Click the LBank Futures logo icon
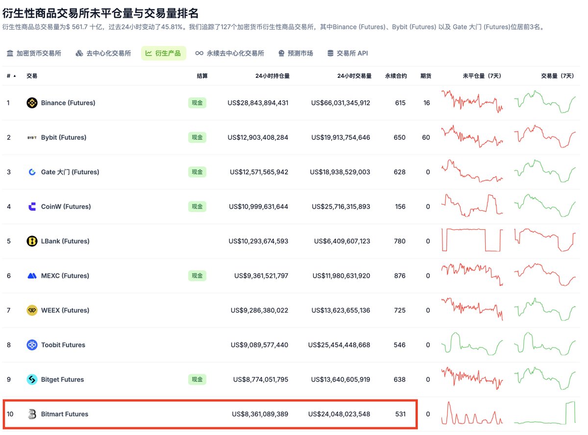Screen dimensions: 588x435 [x=32, y=241]
